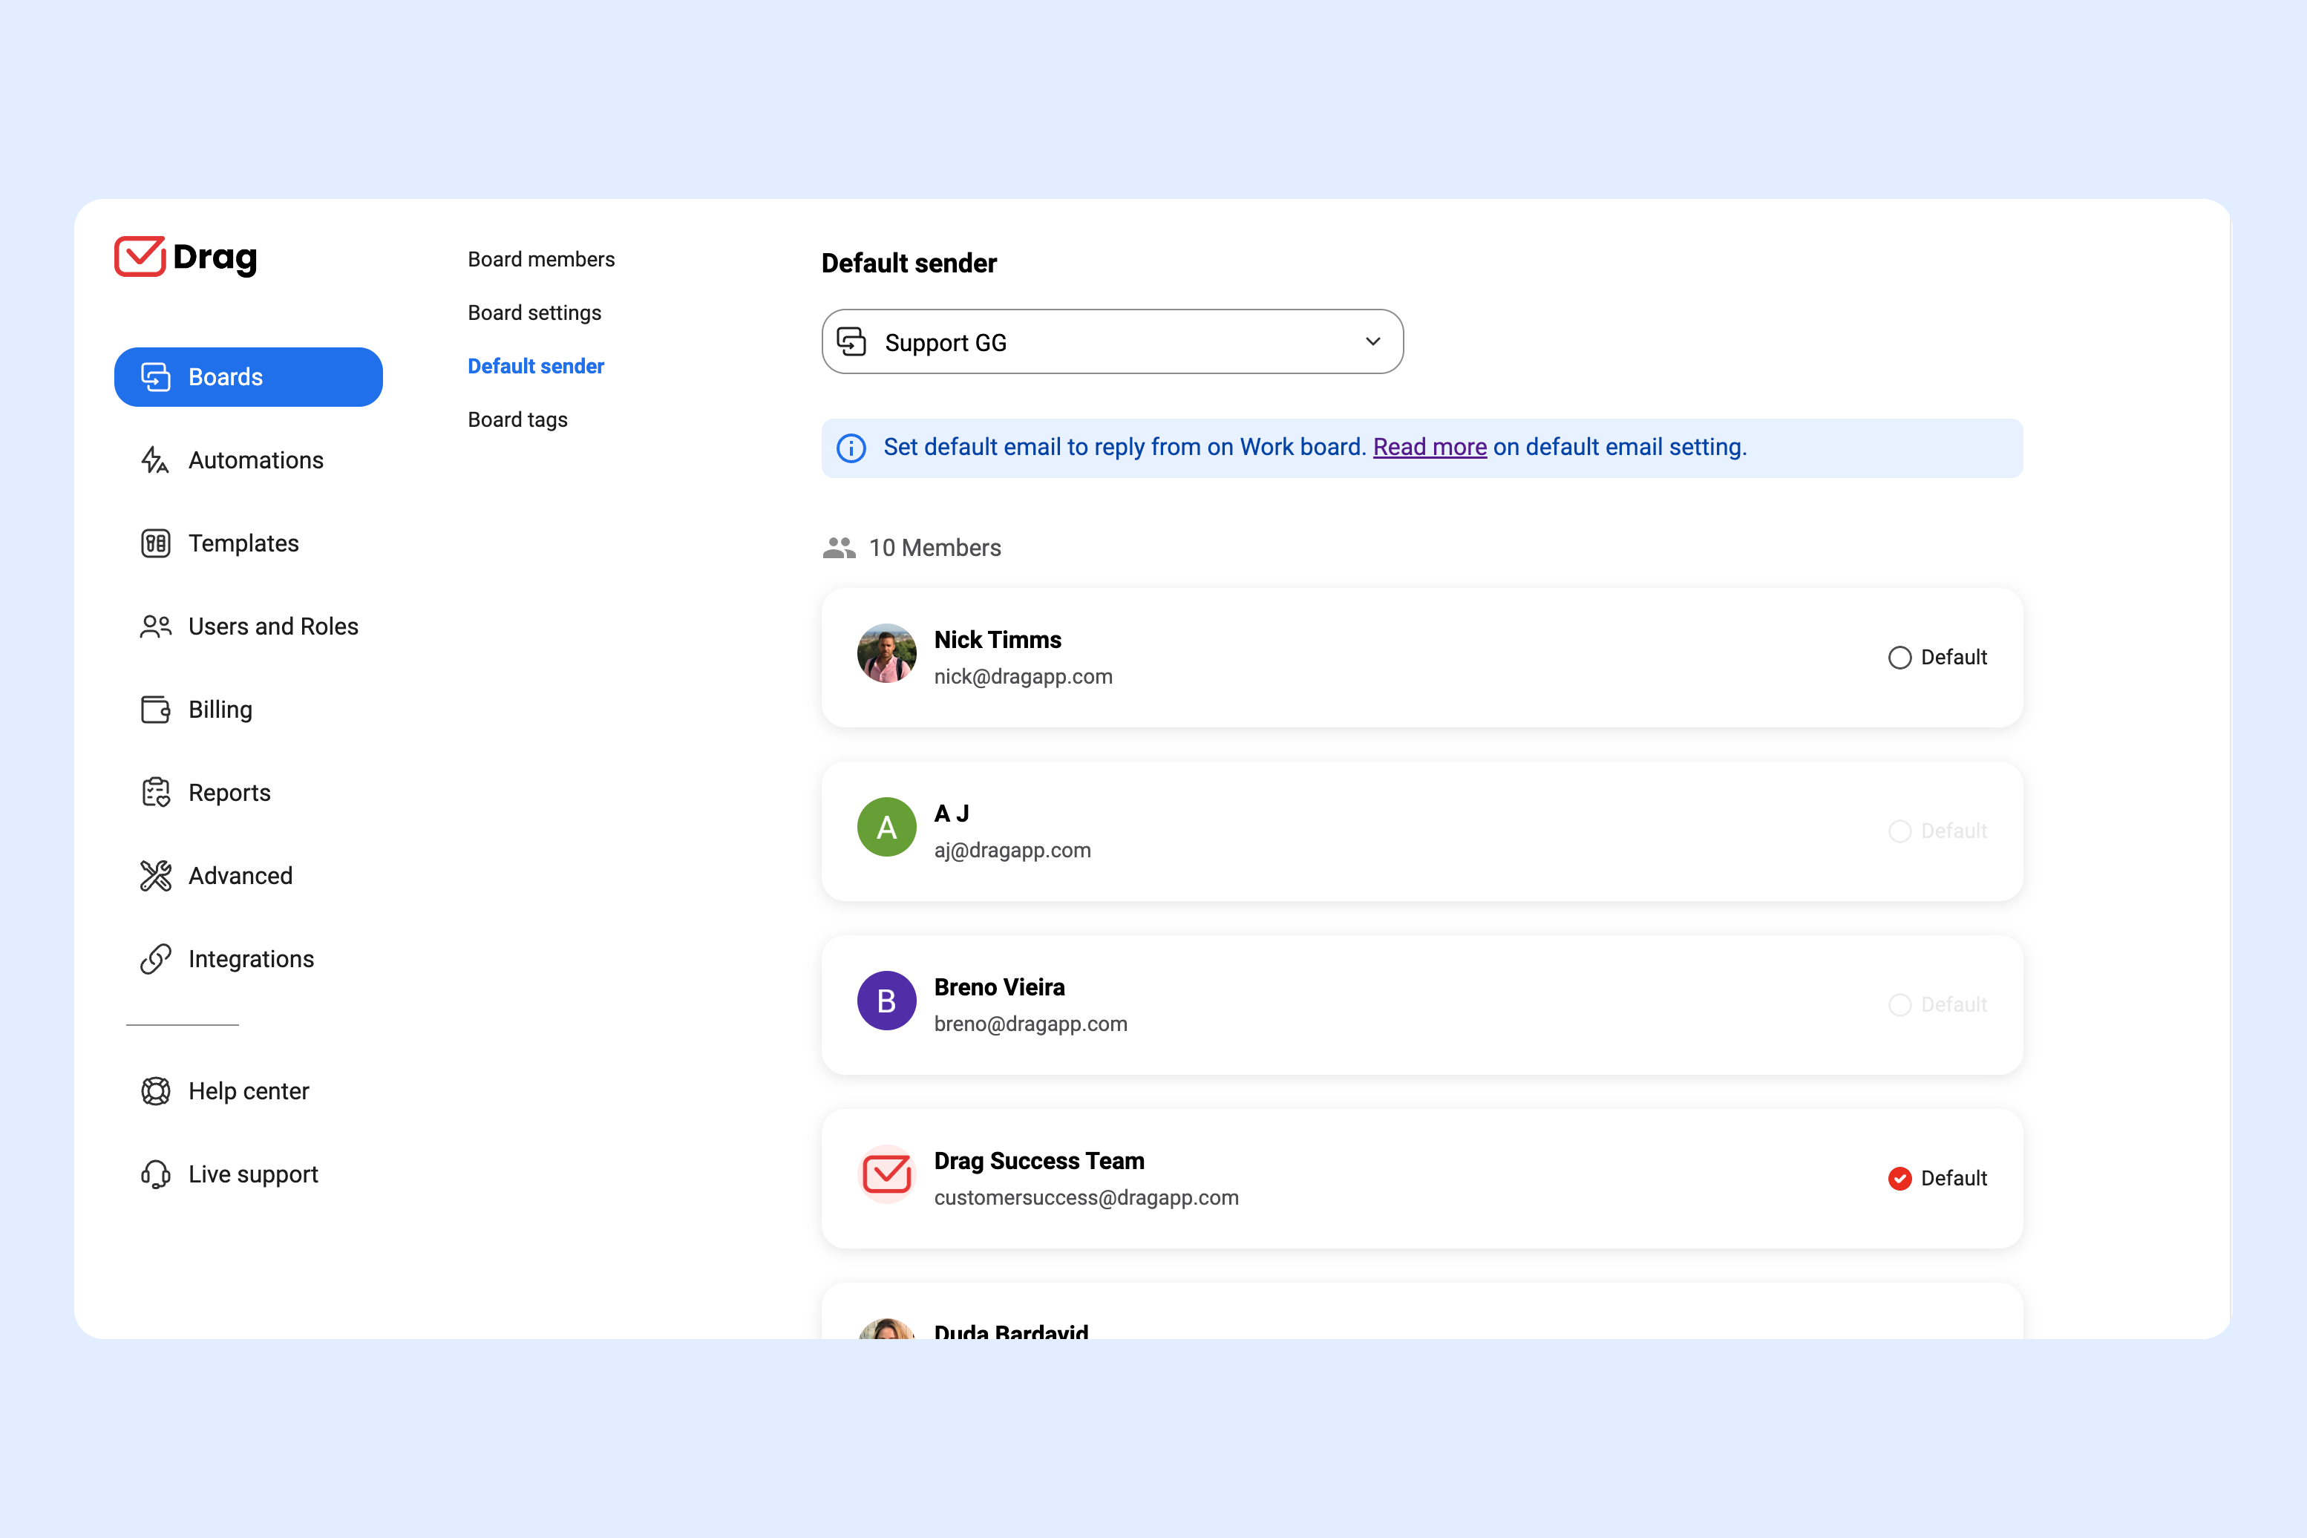Click the email aj@dragapp.com

click(1012, 851)
